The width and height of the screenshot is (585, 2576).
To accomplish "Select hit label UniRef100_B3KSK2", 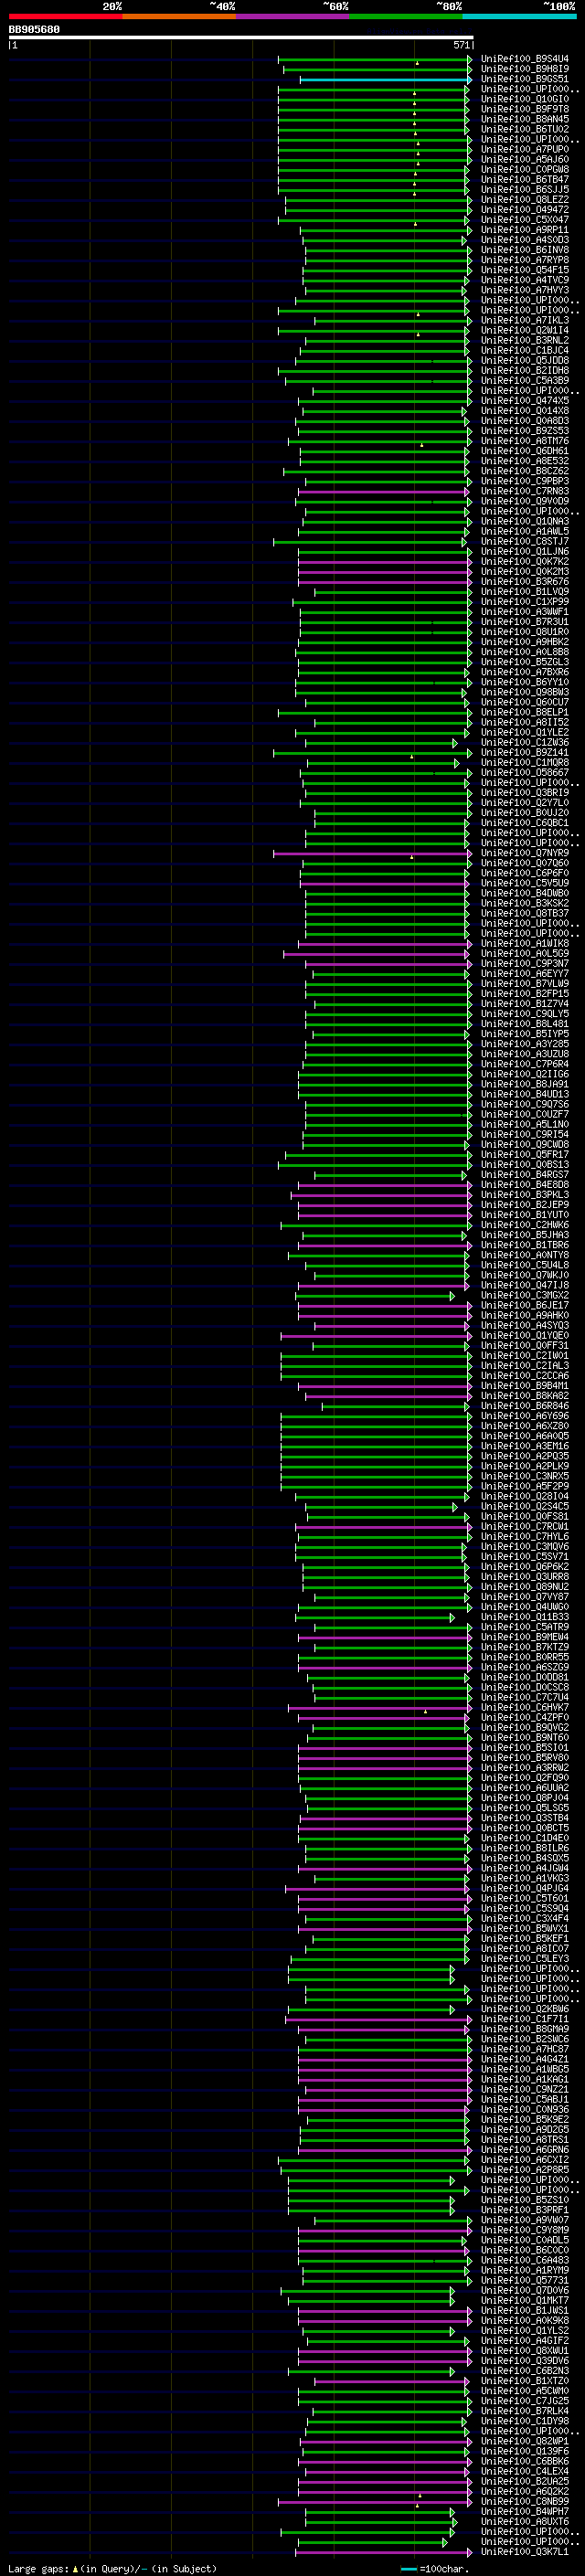I will click(524, 903).
